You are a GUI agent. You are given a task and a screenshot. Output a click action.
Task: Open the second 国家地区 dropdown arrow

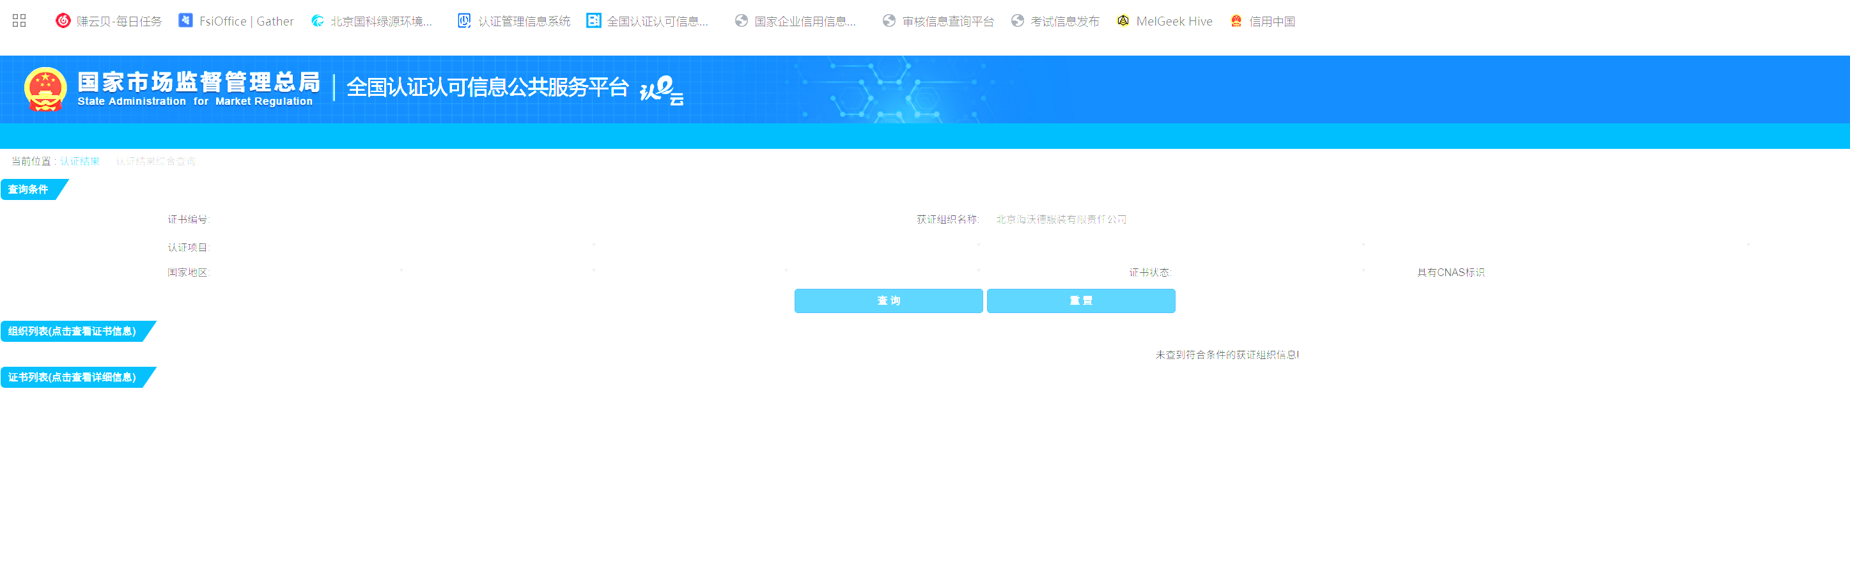point(594,270)
